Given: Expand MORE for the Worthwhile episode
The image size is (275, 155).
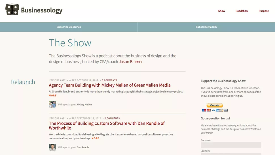Looking at the screenshot, I should click(x=95, y=138).
